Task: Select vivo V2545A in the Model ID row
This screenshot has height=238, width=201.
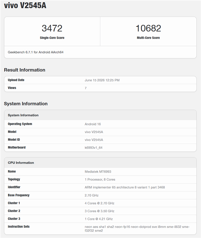Action: [x=94, y=140]
